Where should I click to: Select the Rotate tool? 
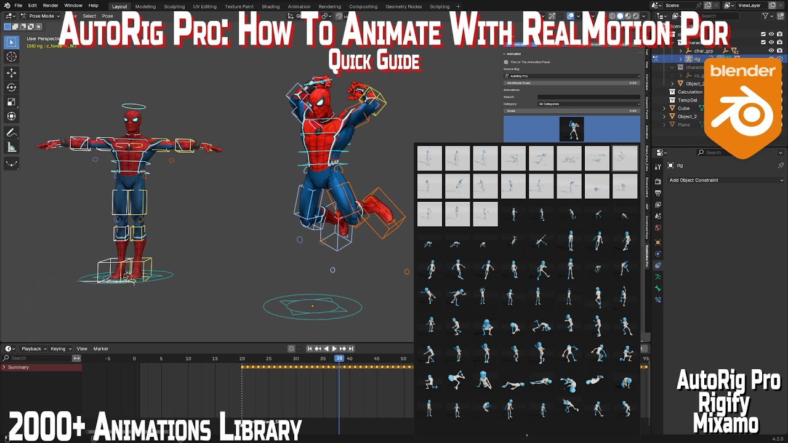click(11, 87)
